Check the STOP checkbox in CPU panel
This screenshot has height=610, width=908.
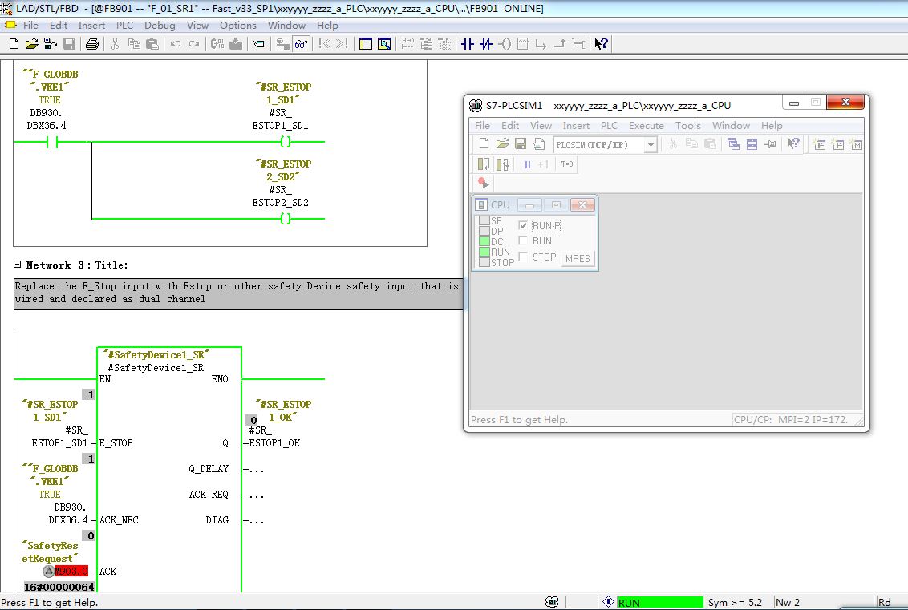click(523, 257)
